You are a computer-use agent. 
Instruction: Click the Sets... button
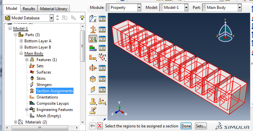(201, 126)
